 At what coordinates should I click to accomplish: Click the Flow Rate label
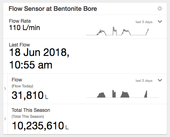click(x=20, y=21)
